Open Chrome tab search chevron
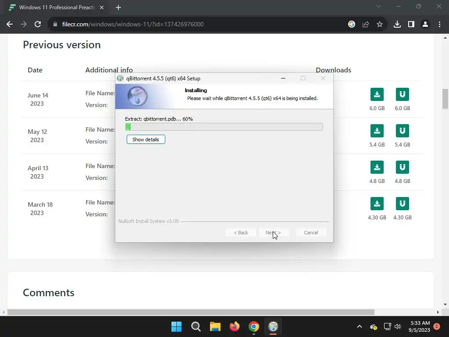The width and height of the screenshot is (449, 337). 378,6
